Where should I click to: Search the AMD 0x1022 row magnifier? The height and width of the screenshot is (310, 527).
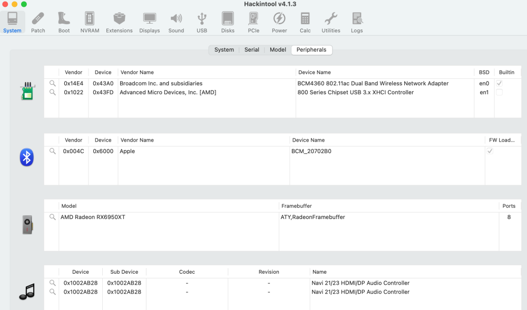tap(52, 92)
